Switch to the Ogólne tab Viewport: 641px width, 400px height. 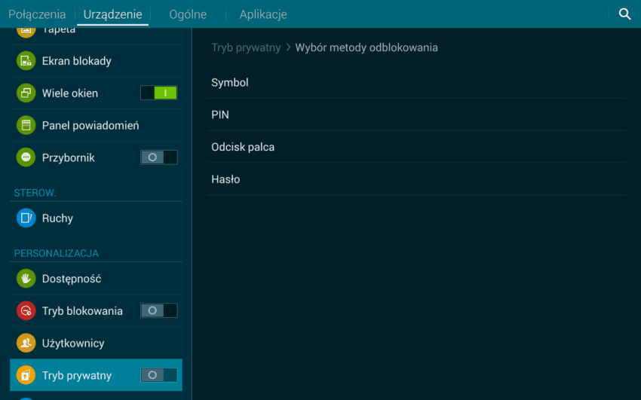point(188,14)
